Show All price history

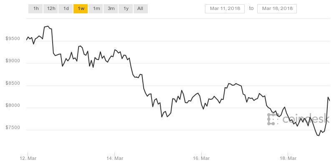click(x=140, y=8)
